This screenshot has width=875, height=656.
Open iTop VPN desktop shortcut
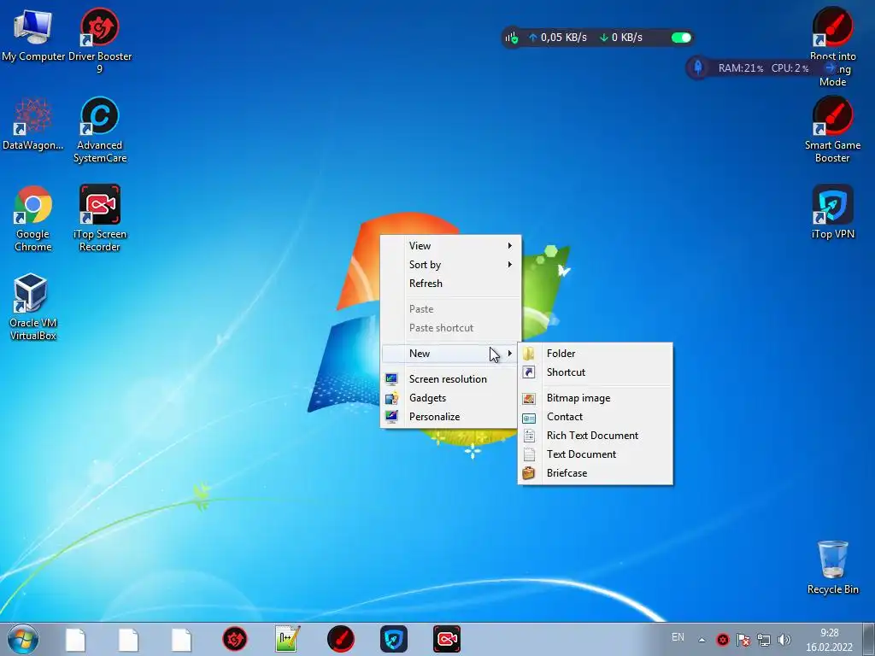pyautogui.click(x=832, y=212)
